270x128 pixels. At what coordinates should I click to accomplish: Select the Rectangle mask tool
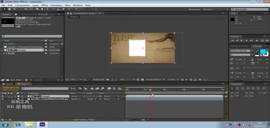[37, 9]
